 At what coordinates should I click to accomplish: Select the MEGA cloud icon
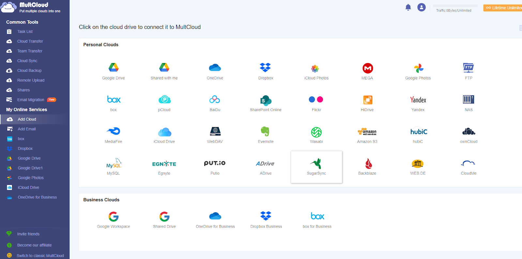(368, 68)
